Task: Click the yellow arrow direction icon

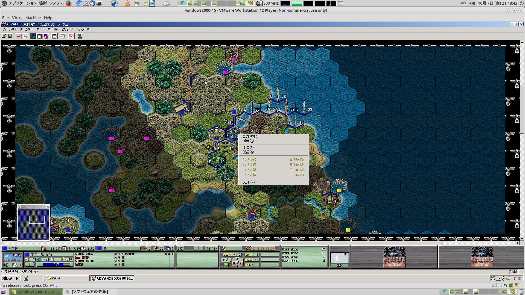Action: 226,265
